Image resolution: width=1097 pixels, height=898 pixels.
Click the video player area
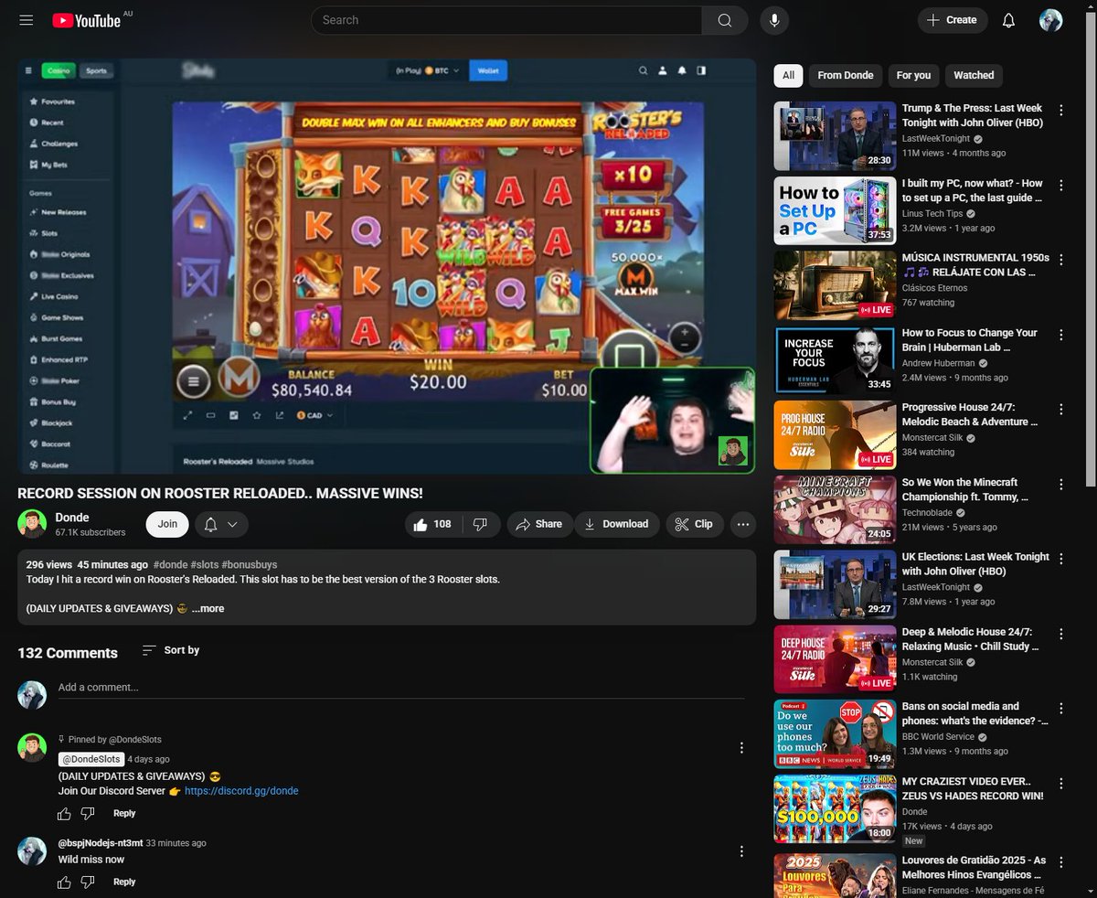pyautogui.click(x=387, y=266)
